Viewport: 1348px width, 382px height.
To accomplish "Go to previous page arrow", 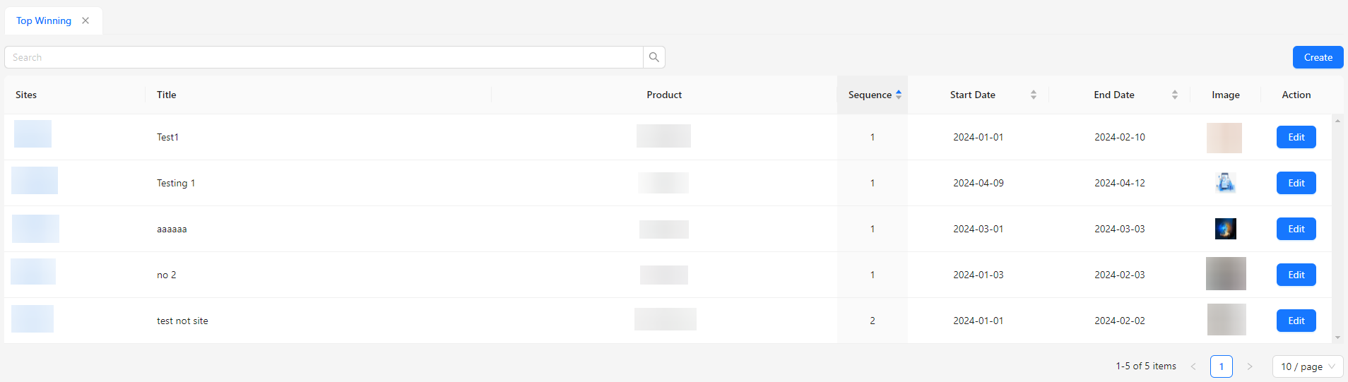I will 1193,366.
